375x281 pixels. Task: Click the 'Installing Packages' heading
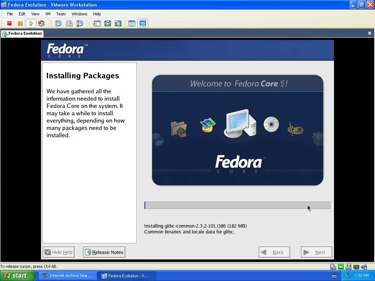(83, 75)
